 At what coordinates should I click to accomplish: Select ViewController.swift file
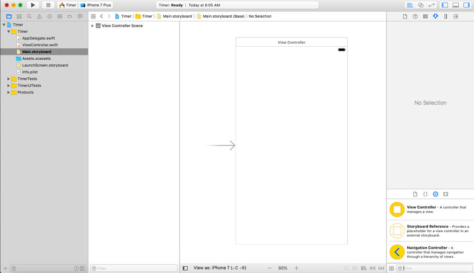(x=40, y=45)
